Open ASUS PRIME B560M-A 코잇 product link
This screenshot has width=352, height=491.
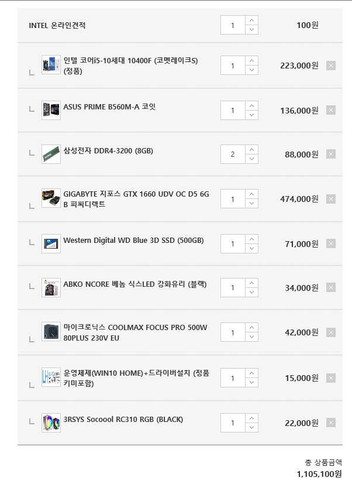(109, 107)
